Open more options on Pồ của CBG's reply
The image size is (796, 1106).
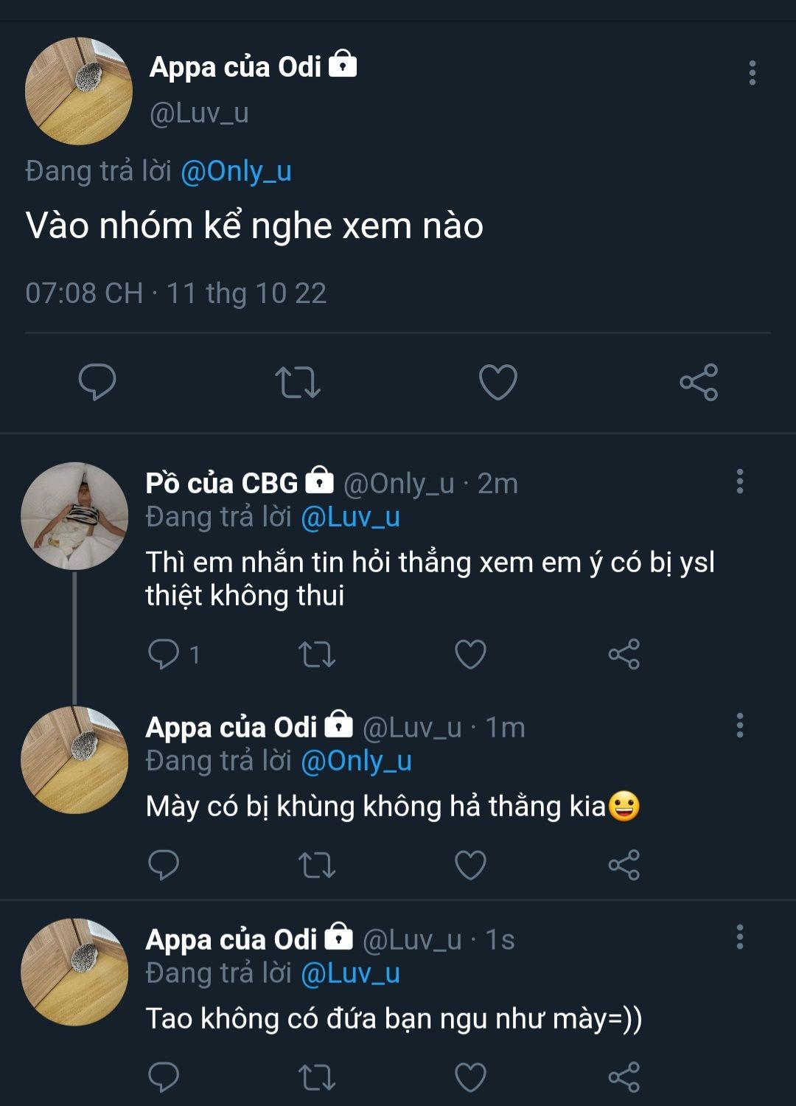point(739,481)
